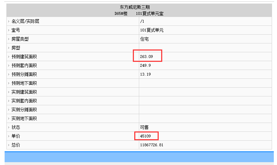Select the 101复式单元室 header text
The image size is (277, 165).
pos(149,13)
